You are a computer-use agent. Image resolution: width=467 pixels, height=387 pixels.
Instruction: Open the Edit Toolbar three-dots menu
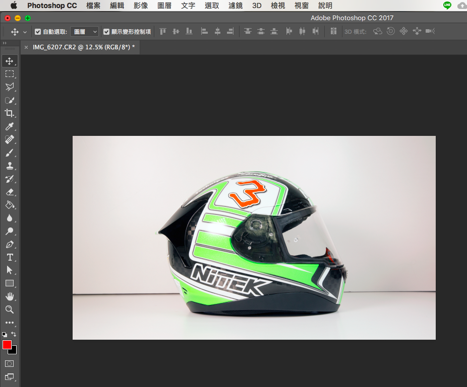[10, 323]
